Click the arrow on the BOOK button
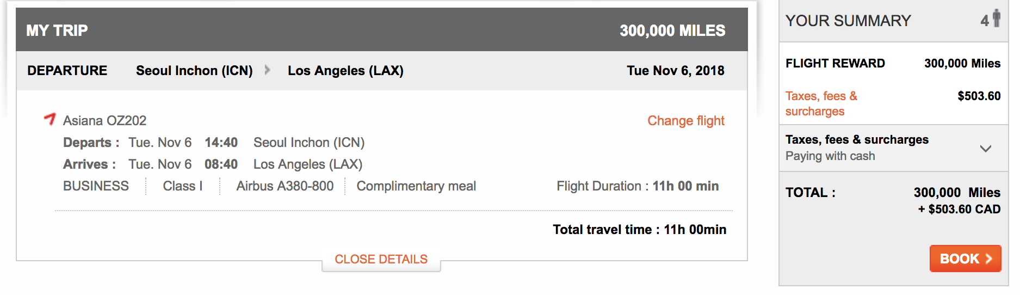This screenshot has height=295, width=1020. click(988, 259)
